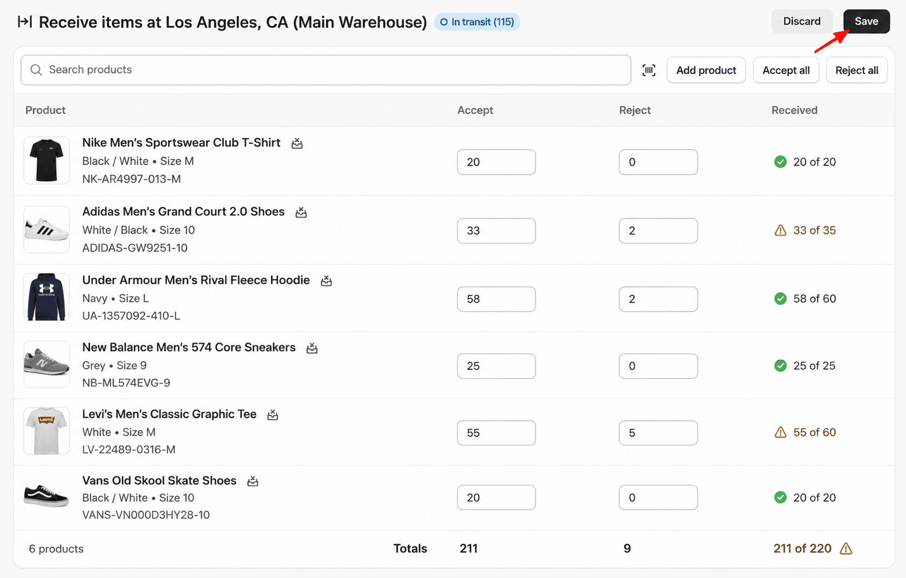This screenshot has height=578, width=906.
Task: Open Vans Old Skool shoe thumbnail
Action: coord(47,497)
